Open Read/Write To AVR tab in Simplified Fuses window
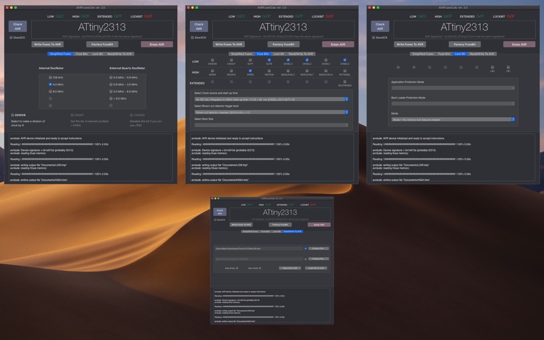The height and width of the screenshot is (340, 544). tap(120, 54)
